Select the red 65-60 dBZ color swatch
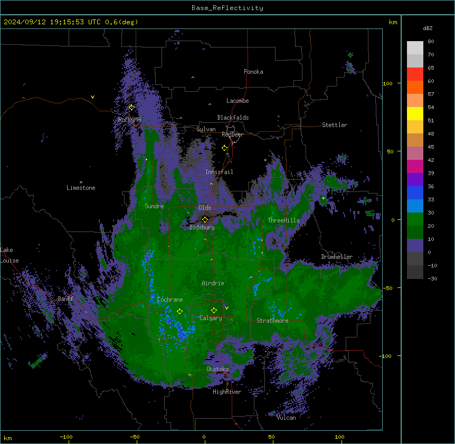This screenshot has width=455, height=444. (x=415, y=74)
